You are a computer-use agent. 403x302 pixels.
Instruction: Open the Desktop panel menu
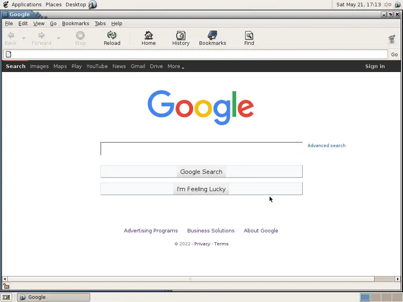(76, 4)
